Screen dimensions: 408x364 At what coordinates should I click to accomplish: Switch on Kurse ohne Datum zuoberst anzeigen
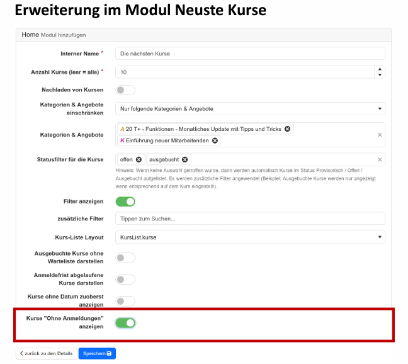[125, 301]
